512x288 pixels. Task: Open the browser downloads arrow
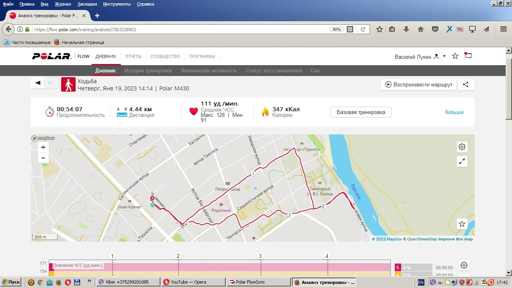[x=406, y=29]
